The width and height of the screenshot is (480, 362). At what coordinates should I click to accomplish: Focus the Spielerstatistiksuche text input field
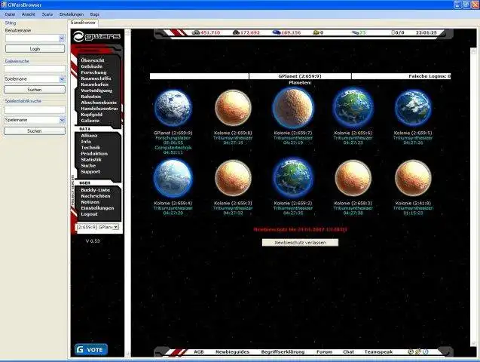tap(35, 109)
